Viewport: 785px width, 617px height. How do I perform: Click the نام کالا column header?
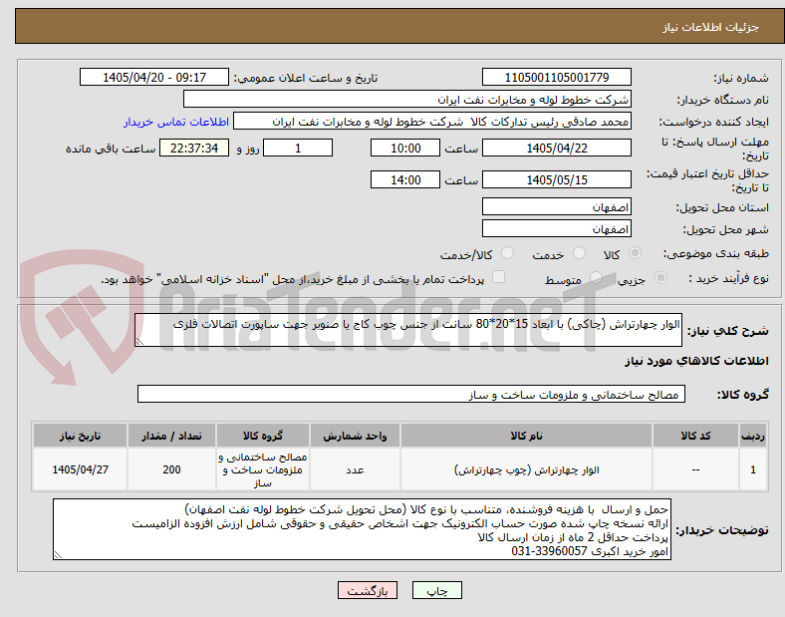526,436
